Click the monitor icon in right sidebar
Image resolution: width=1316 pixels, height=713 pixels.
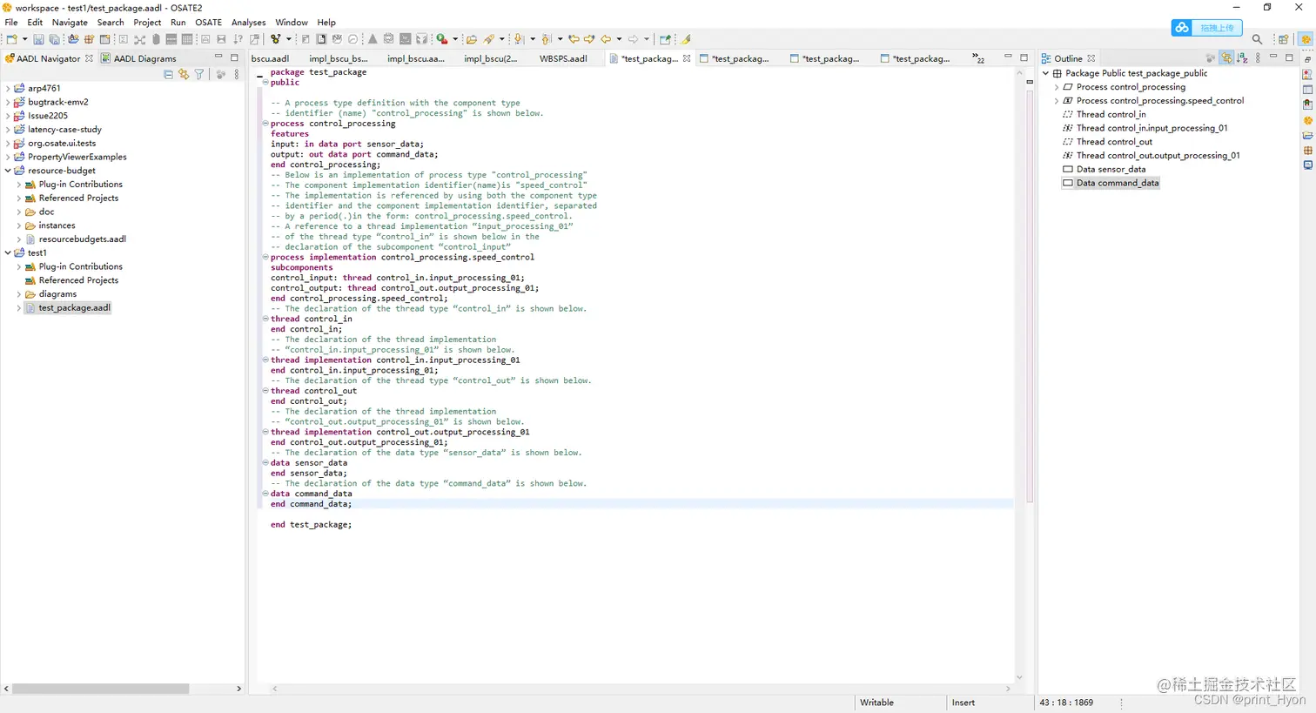(1307, 165)
